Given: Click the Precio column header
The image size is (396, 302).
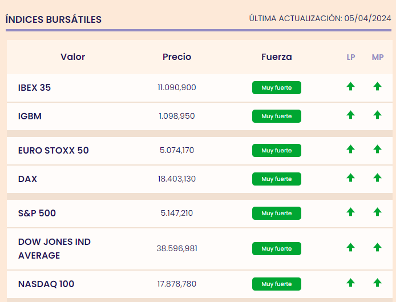Looking at the screenshot, I should [177, 57].
